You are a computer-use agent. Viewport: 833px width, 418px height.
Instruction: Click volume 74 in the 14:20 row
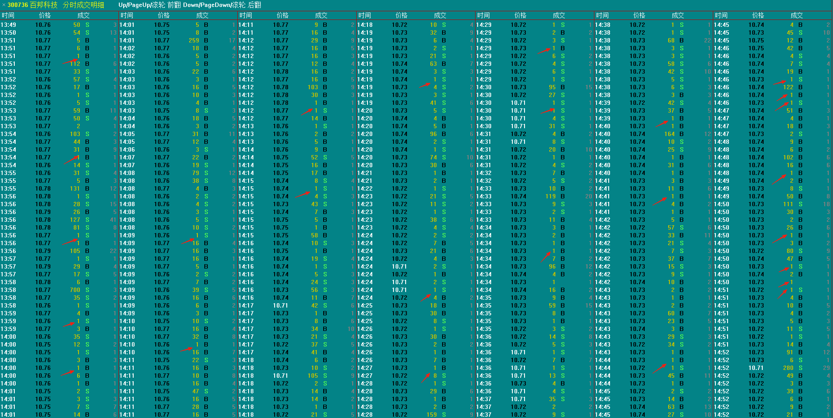433,157
